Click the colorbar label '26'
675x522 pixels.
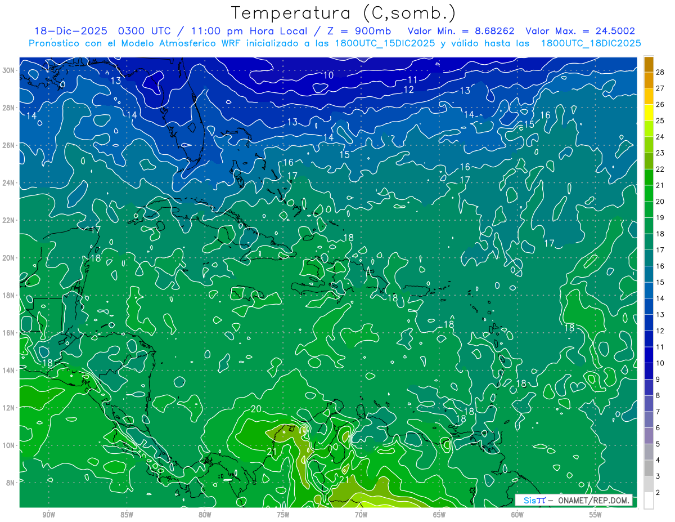coord(660,104)
